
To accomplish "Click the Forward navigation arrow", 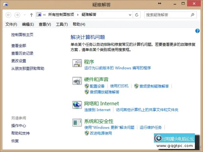I will click(x=17, y=15).
